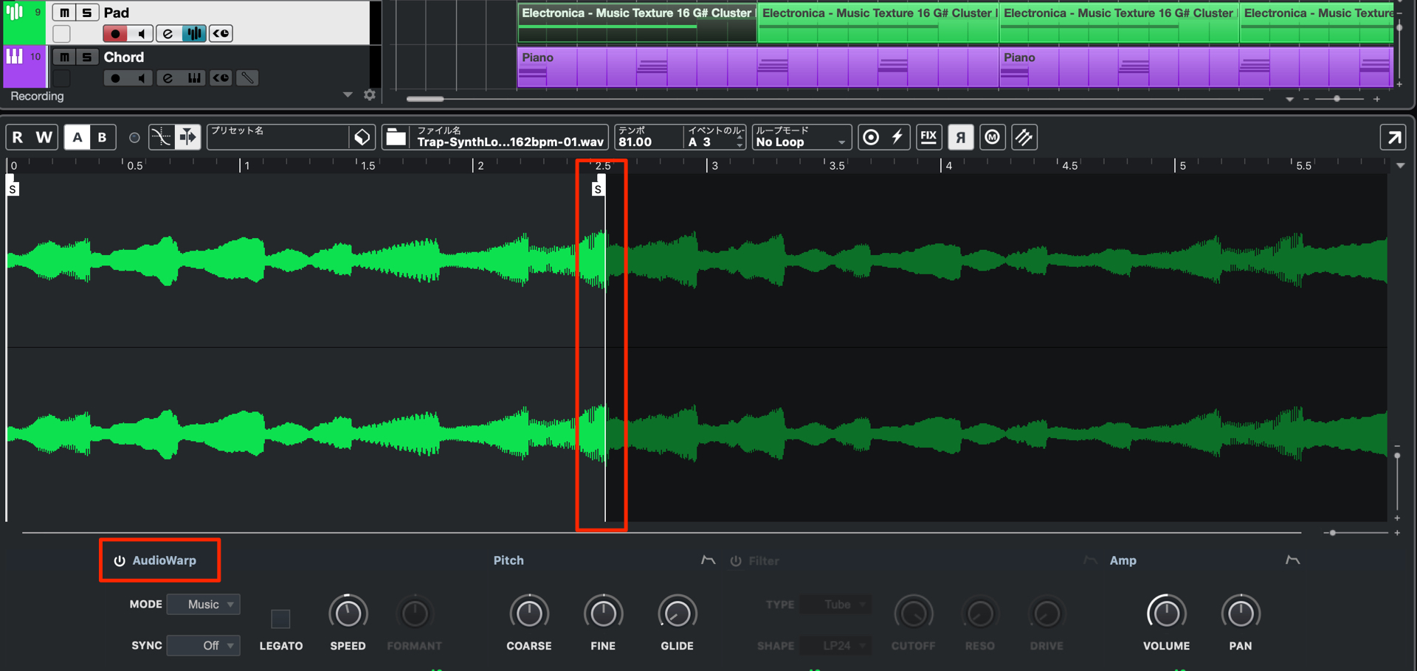
Task: Select the first Electronica Music Texture clip
Action: (x=637, y=24)
